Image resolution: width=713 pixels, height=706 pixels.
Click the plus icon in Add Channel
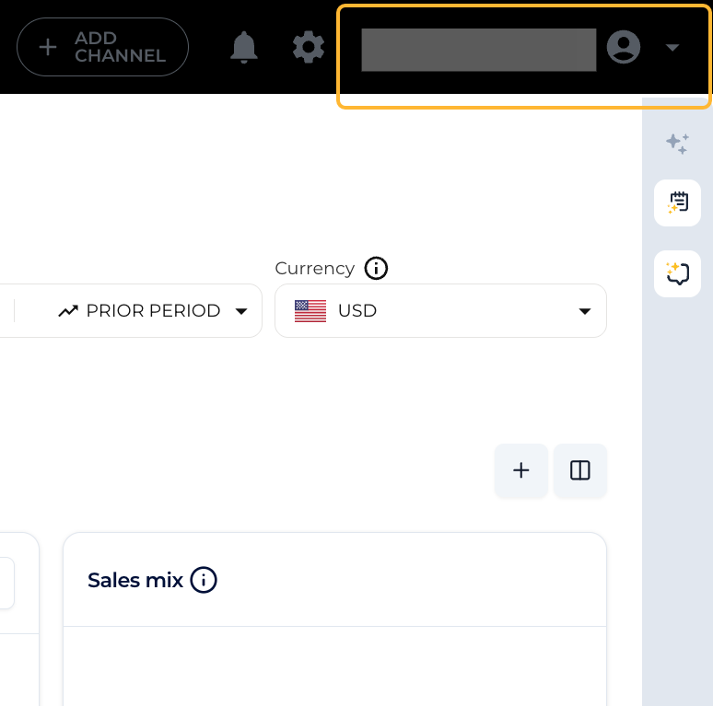click(x=48, y=47)
